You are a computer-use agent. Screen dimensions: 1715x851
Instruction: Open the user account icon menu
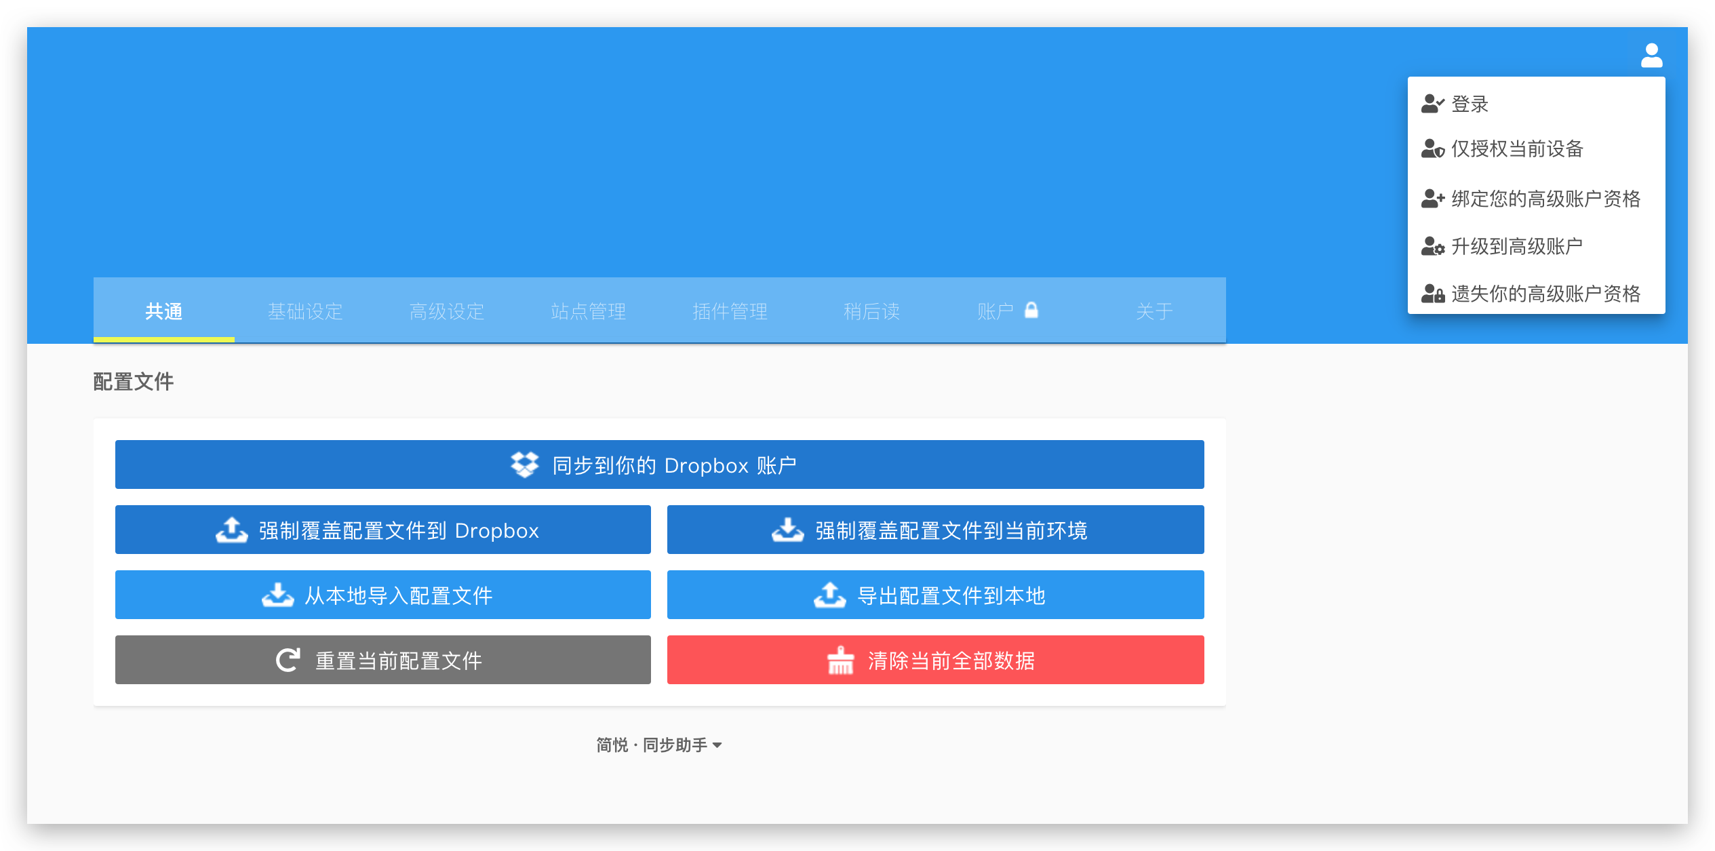pyautogui.click(x=1651, y=56)
